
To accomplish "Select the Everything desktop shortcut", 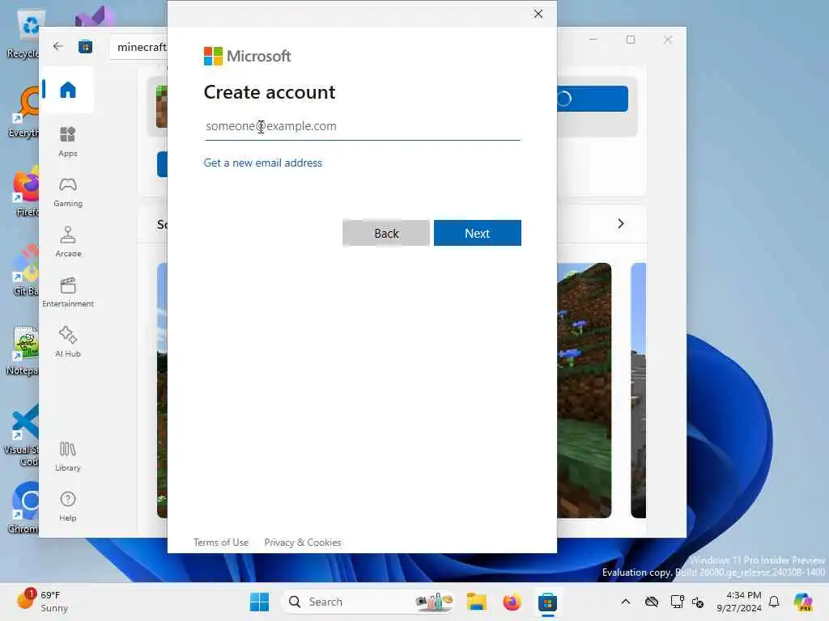I will (x=24, y=112).
